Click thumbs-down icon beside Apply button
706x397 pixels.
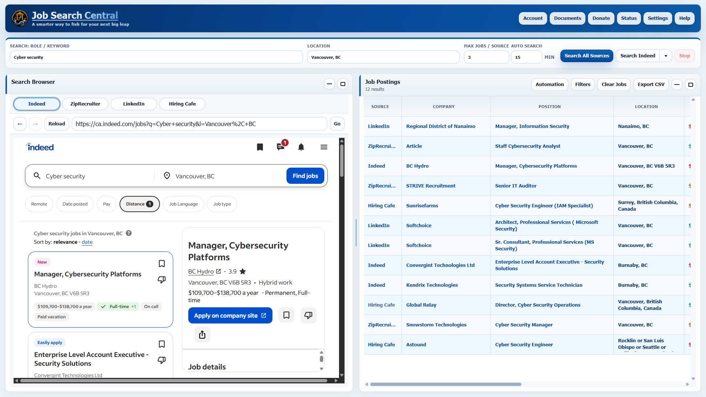click(309, 315)
